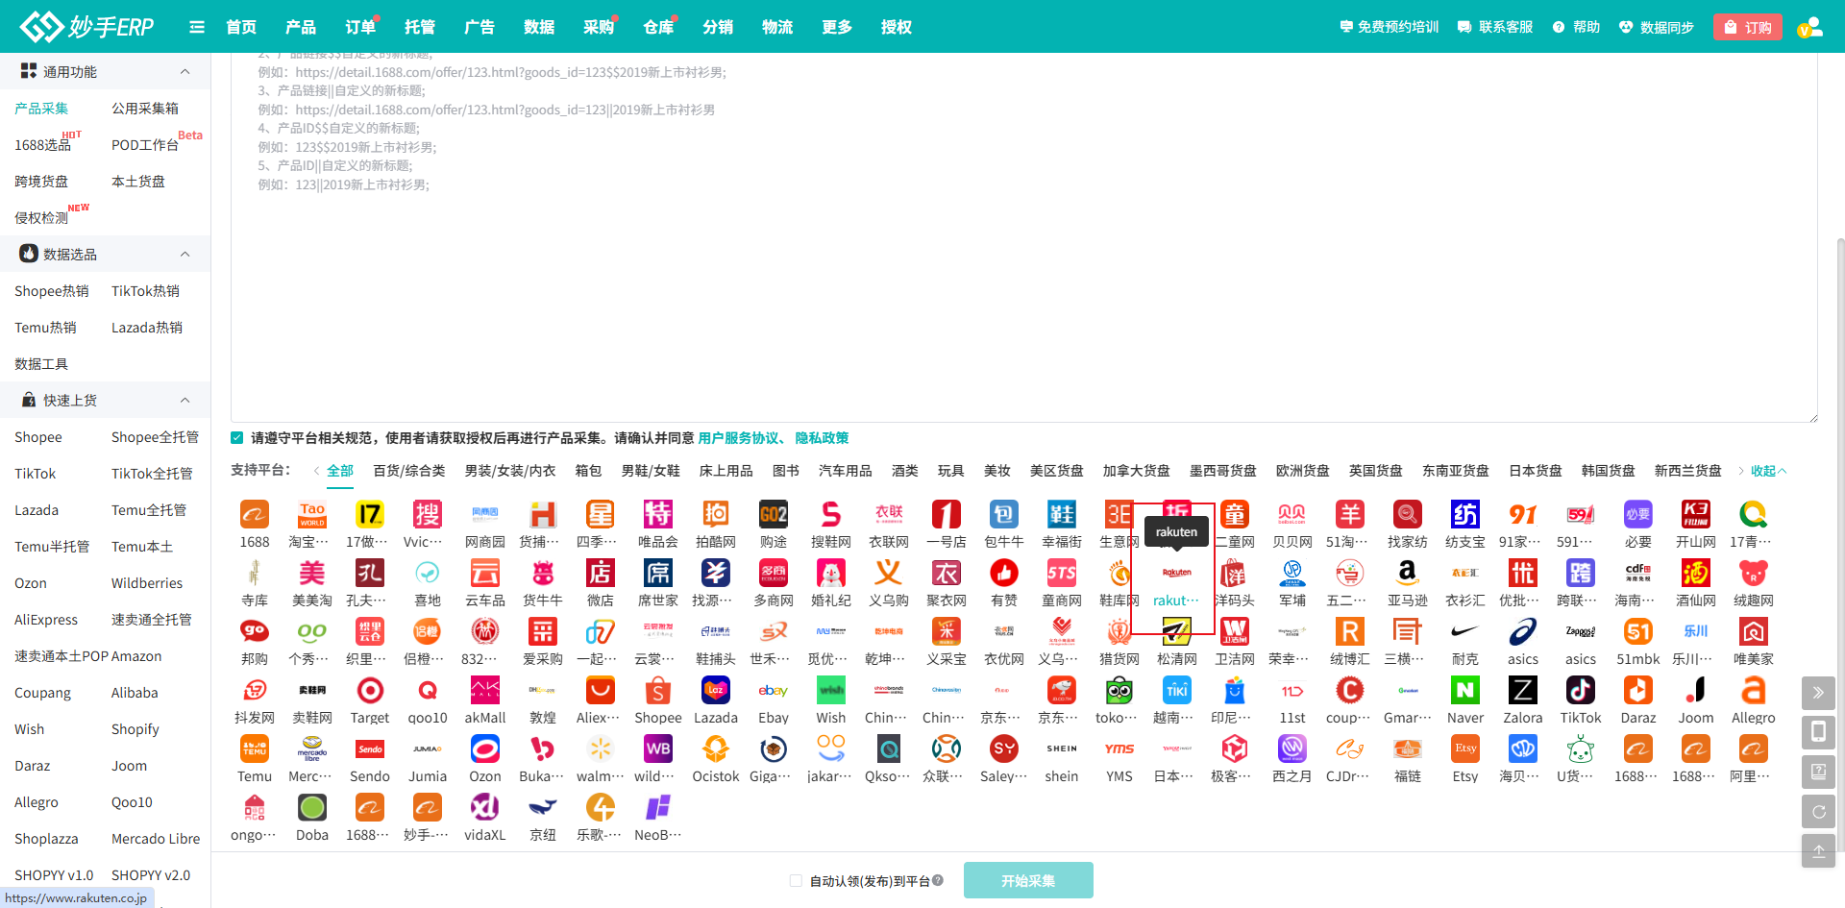Toggle the sidebar hamburger menu icon
The width and height of the screenshot is (1845, 908).
click(x=197, y=27)
